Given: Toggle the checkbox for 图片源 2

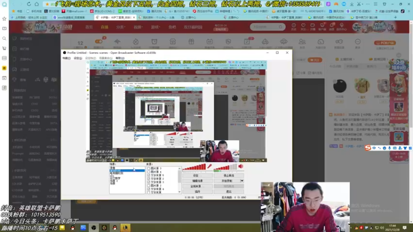Looking at the screenshot, I should (x=149, y=186).
